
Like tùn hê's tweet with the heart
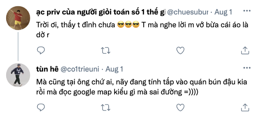[x=180, y=107]
